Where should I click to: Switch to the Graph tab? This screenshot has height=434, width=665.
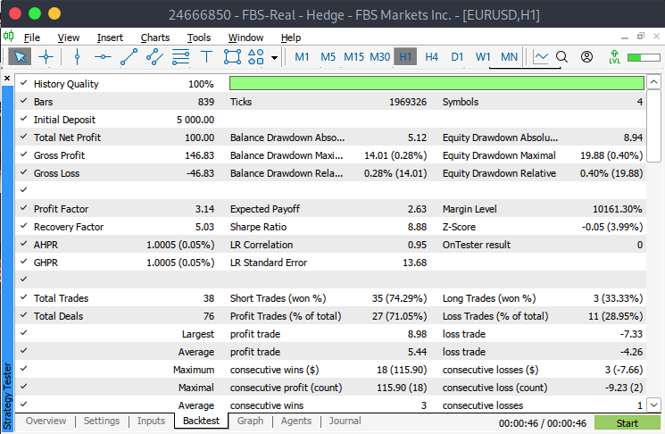[x=250, y=421]
